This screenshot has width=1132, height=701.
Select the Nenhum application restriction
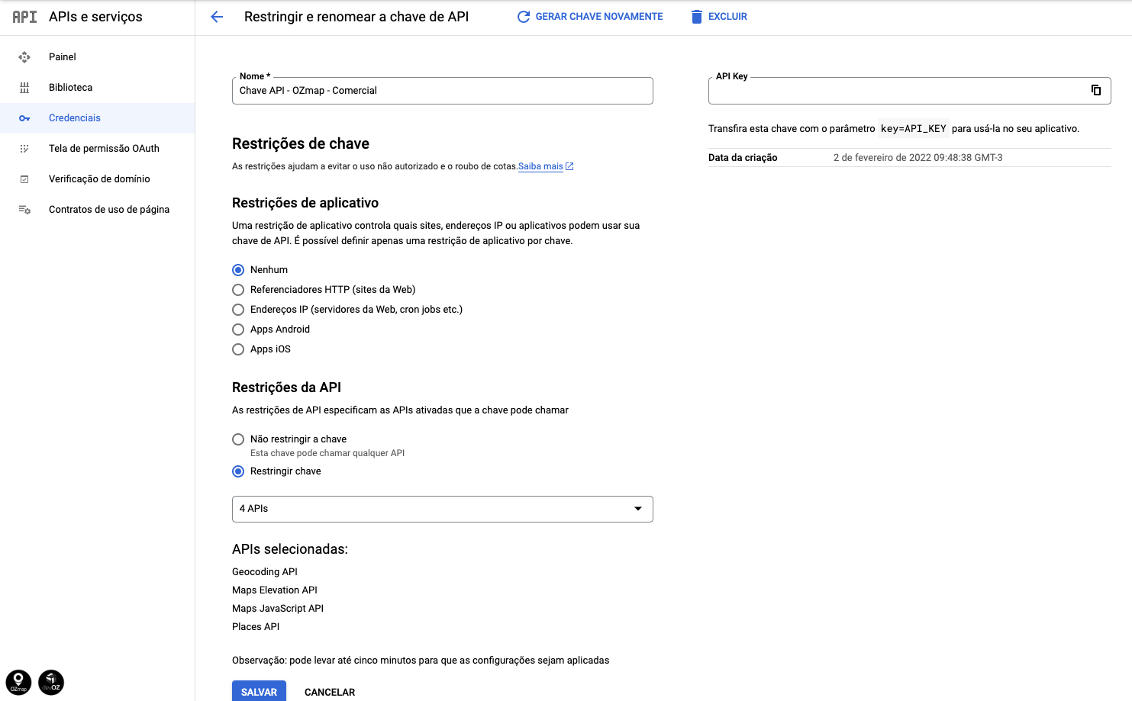point(238,270)
